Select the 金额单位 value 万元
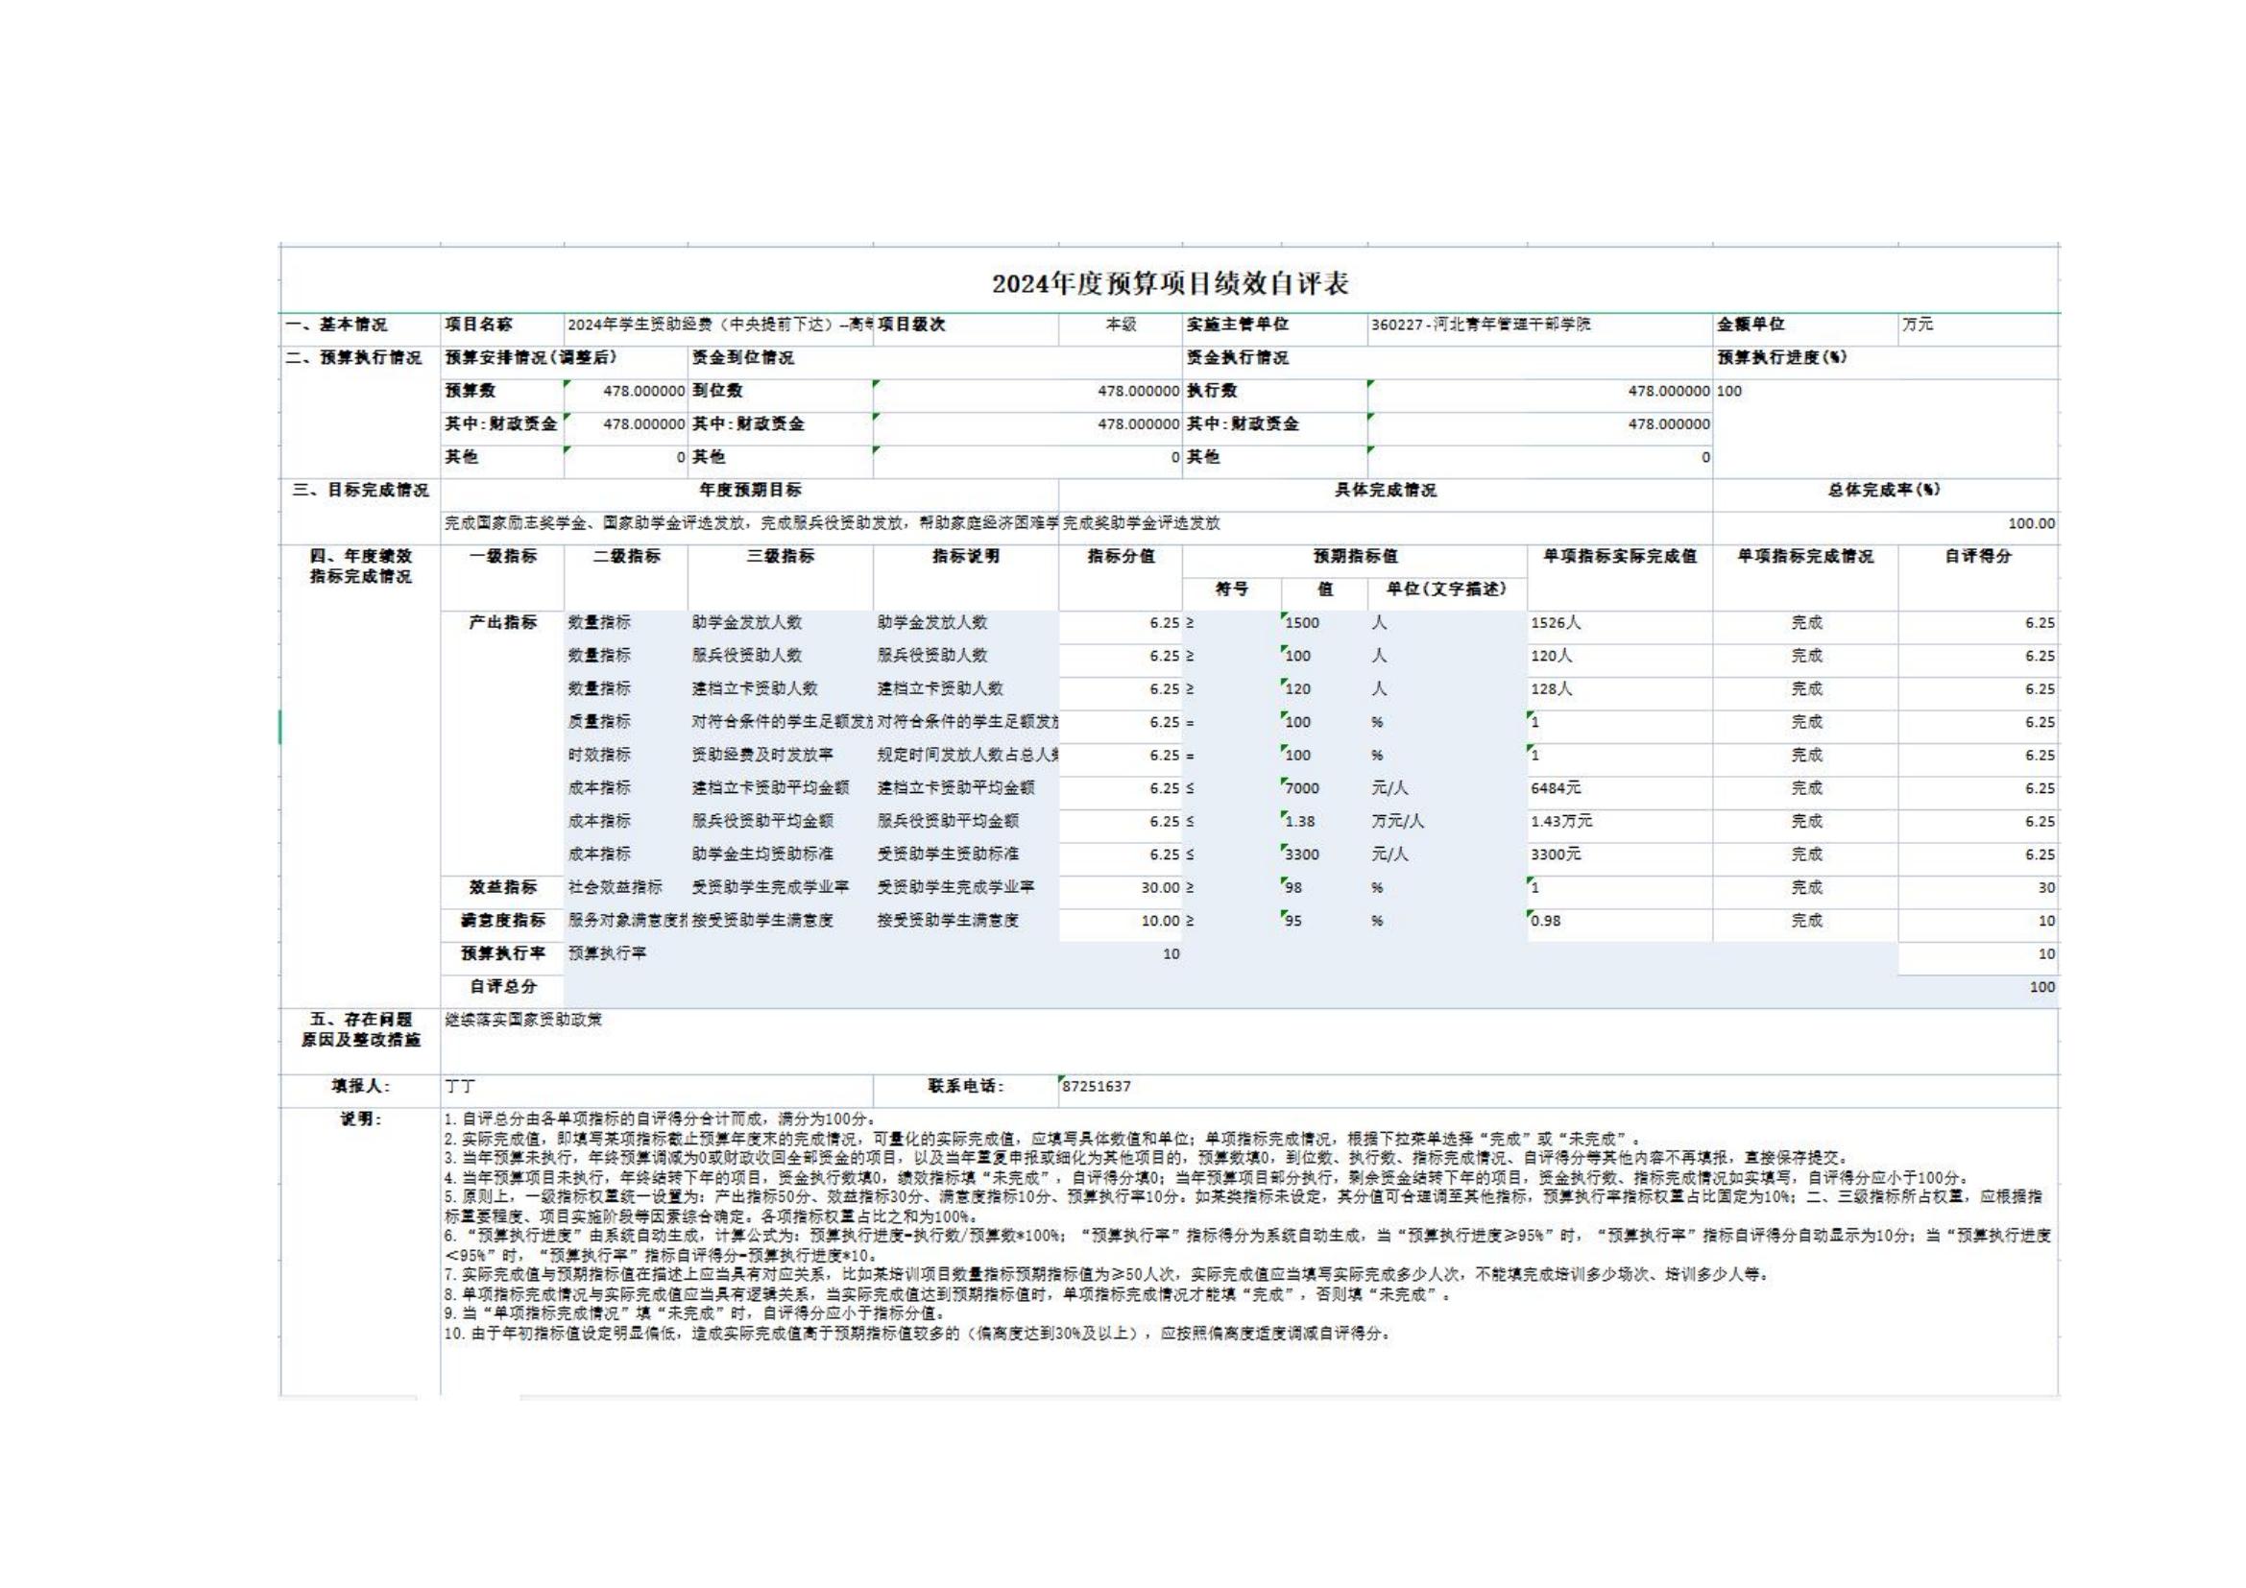The height and width of the screenshot is (1588, 2246). coord(1918,325)
